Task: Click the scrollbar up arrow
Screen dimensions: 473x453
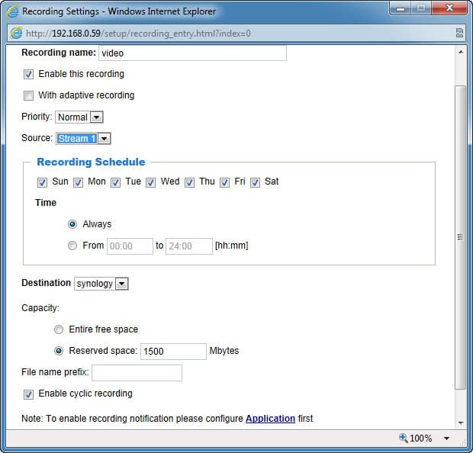Action: coord(461,52)
